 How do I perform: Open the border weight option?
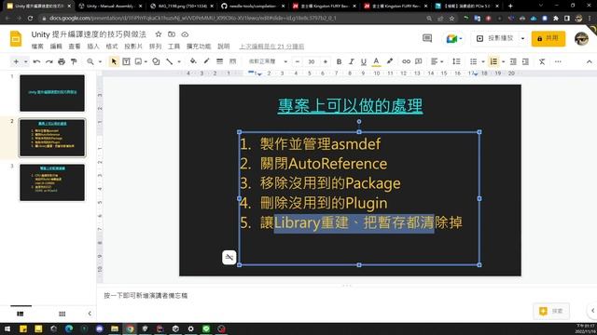(220, 61)
